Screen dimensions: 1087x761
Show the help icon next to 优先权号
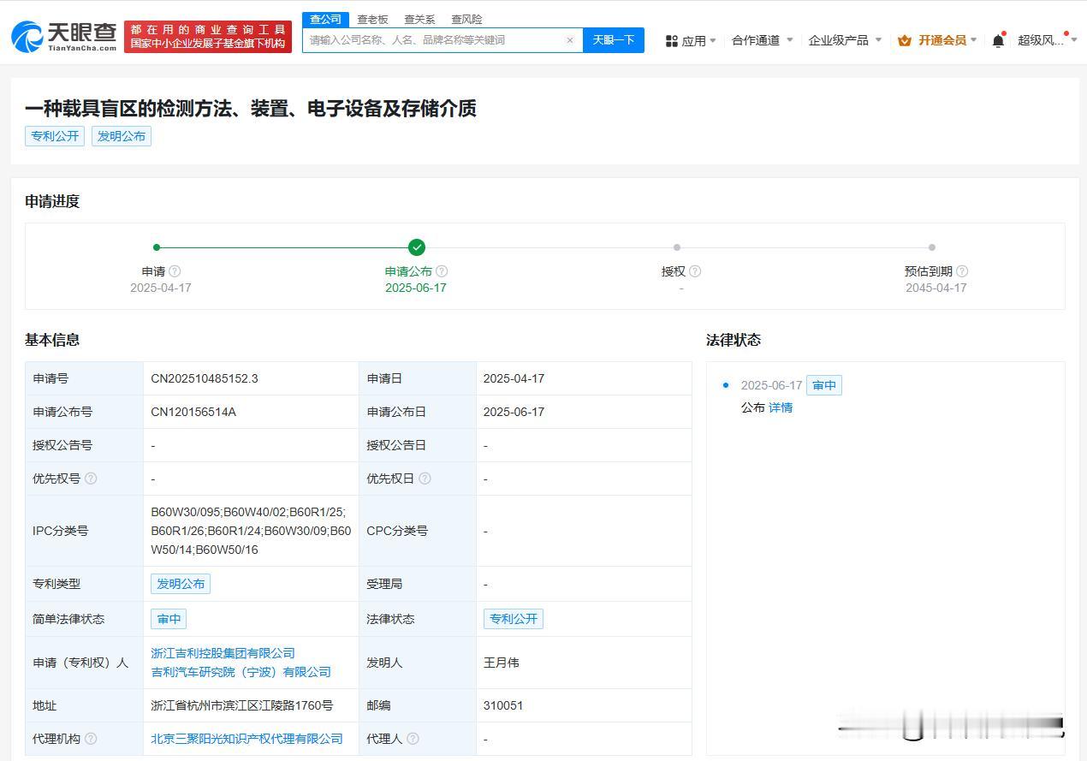[x=91, y=479]
